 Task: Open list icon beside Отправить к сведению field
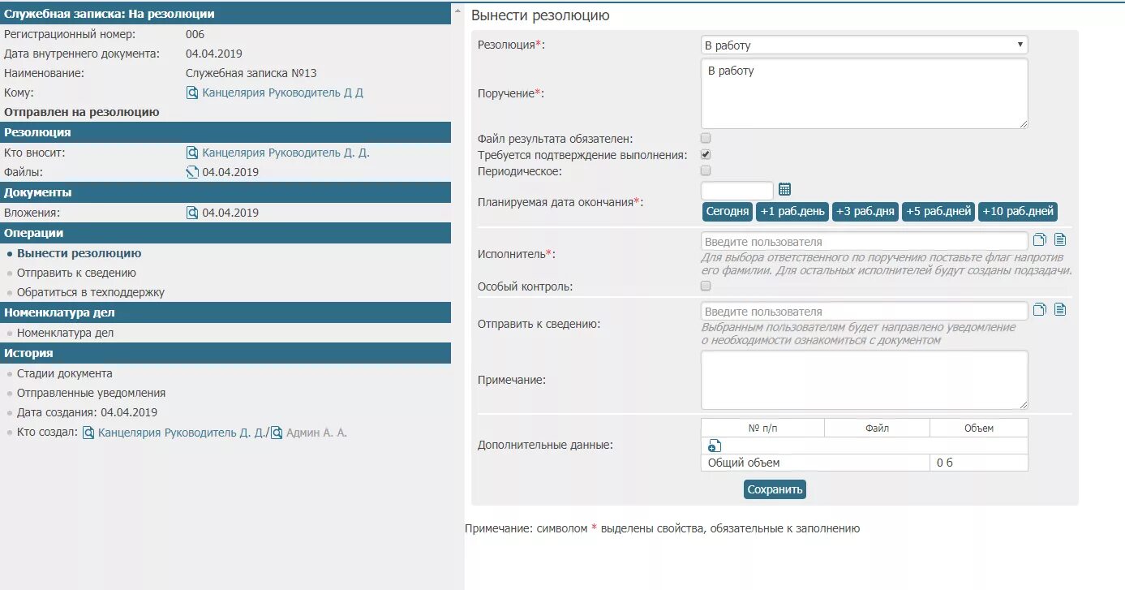tap(1060, 310)
